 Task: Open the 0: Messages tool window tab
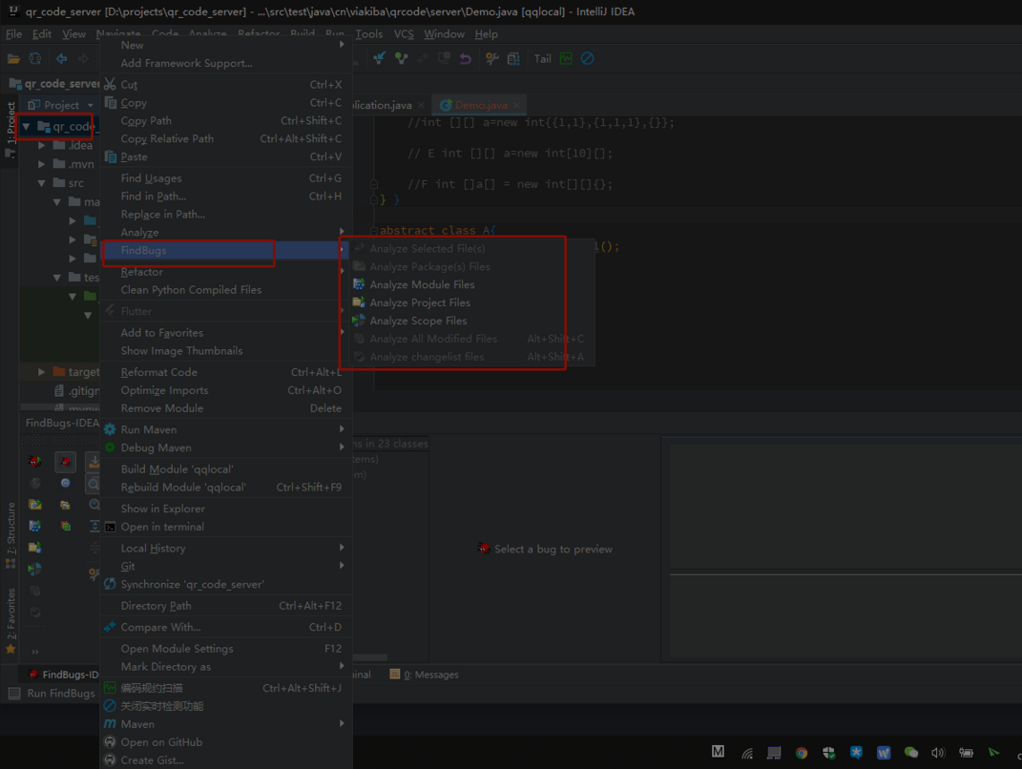point(425,675)
